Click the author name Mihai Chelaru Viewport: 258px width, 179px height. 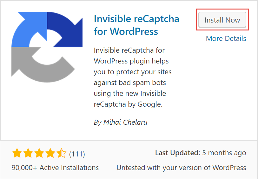click(x=125, y=122)
